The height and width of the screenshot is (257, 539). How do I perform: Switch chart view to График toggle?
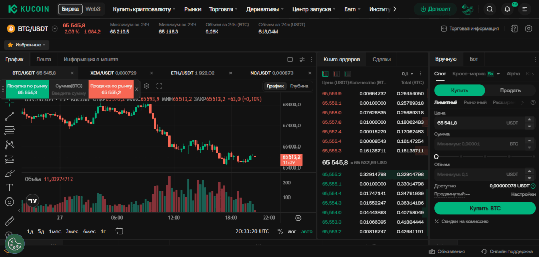[276, 86]
